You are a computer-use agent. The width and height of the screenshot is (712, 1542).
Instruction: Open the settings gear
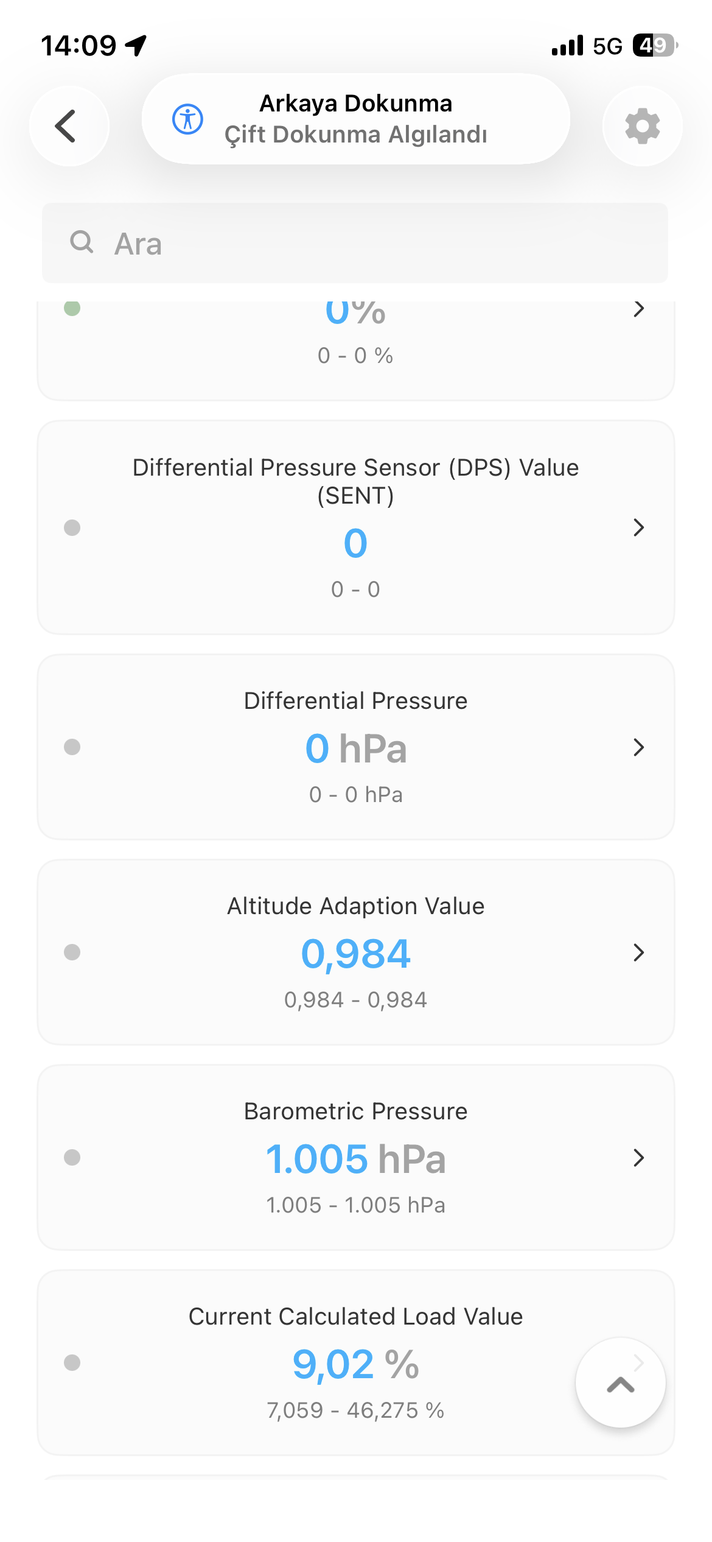tap(642, 126)
